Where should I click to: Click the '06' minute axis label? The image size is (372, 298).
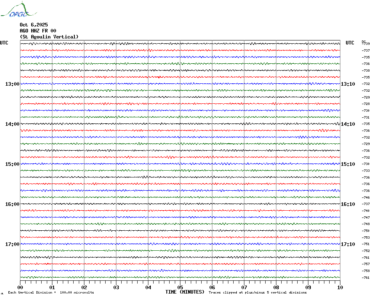(x=212, y=287)
